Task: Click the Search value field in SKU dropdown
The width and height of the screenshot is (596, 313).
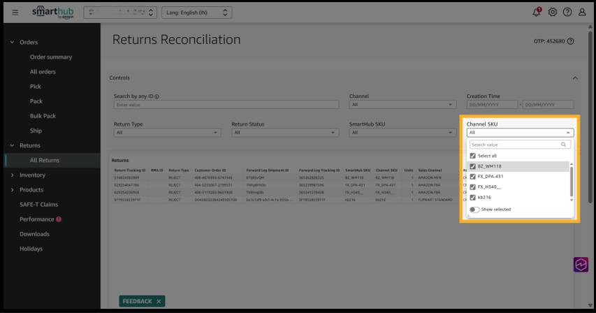Action: pos(515,145)
